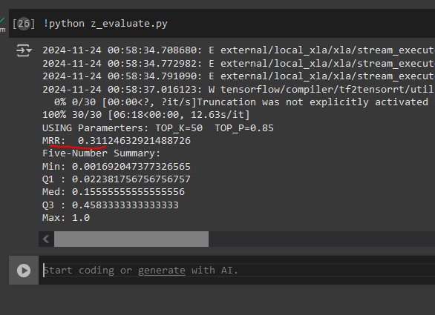Click the Med 0.1555 output line
435x315 pixels.
[x=114, y=192]
